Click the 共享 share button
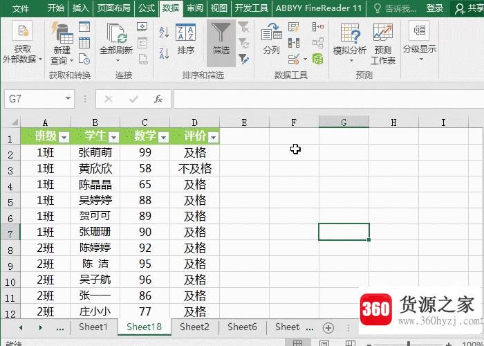This screenshot has width=484, height=346. pyautogui.click(x=469, y=8)
